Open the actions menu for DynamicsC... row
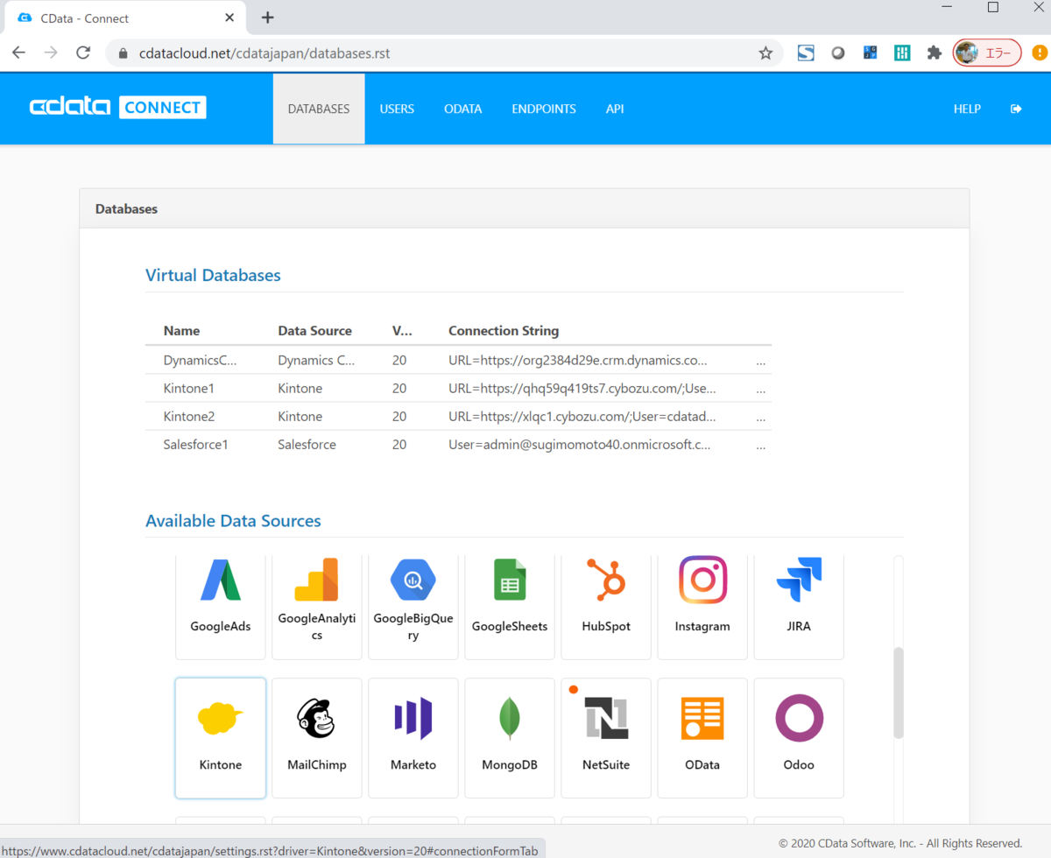 point(760,361)
